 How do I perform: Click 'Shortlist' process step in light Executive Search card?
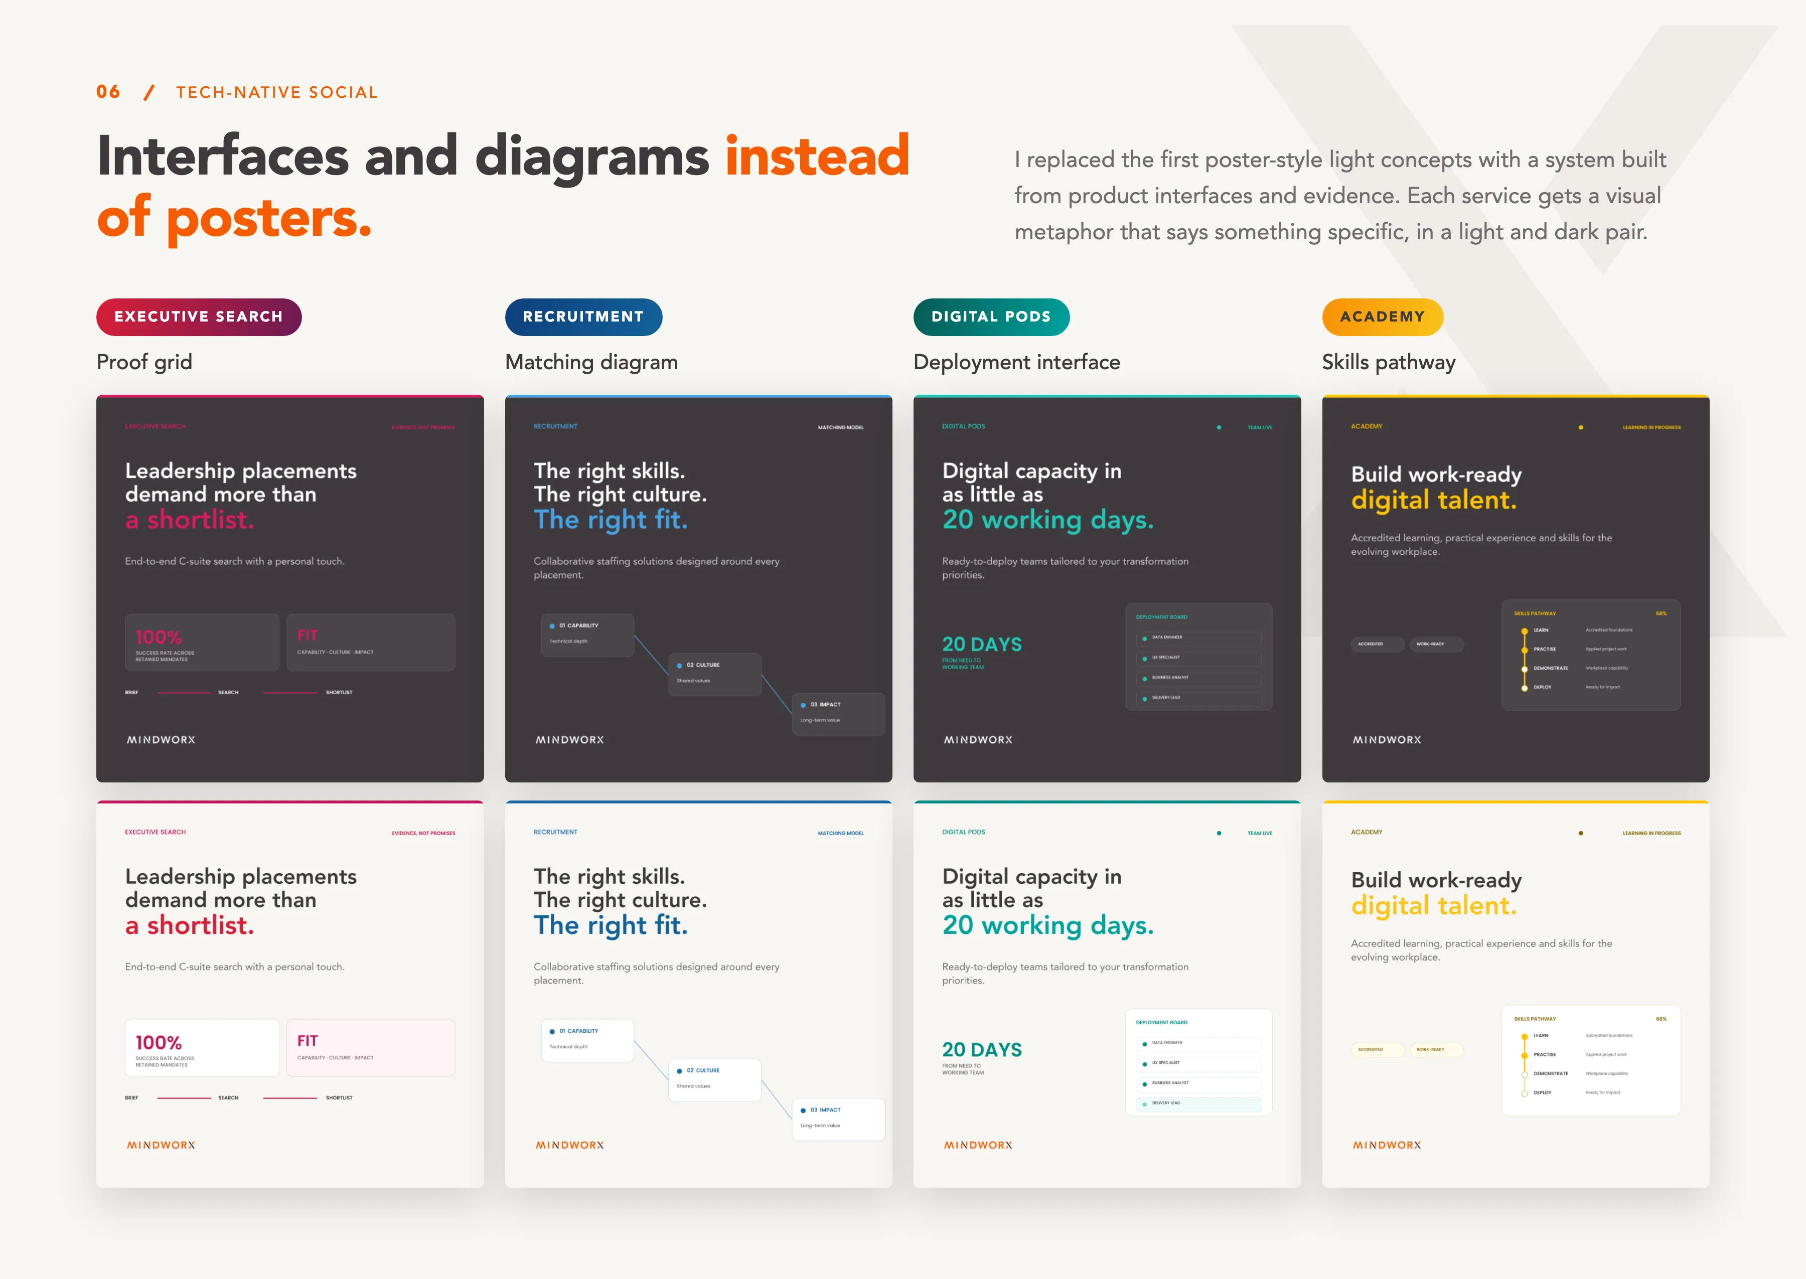[340, 1098]
